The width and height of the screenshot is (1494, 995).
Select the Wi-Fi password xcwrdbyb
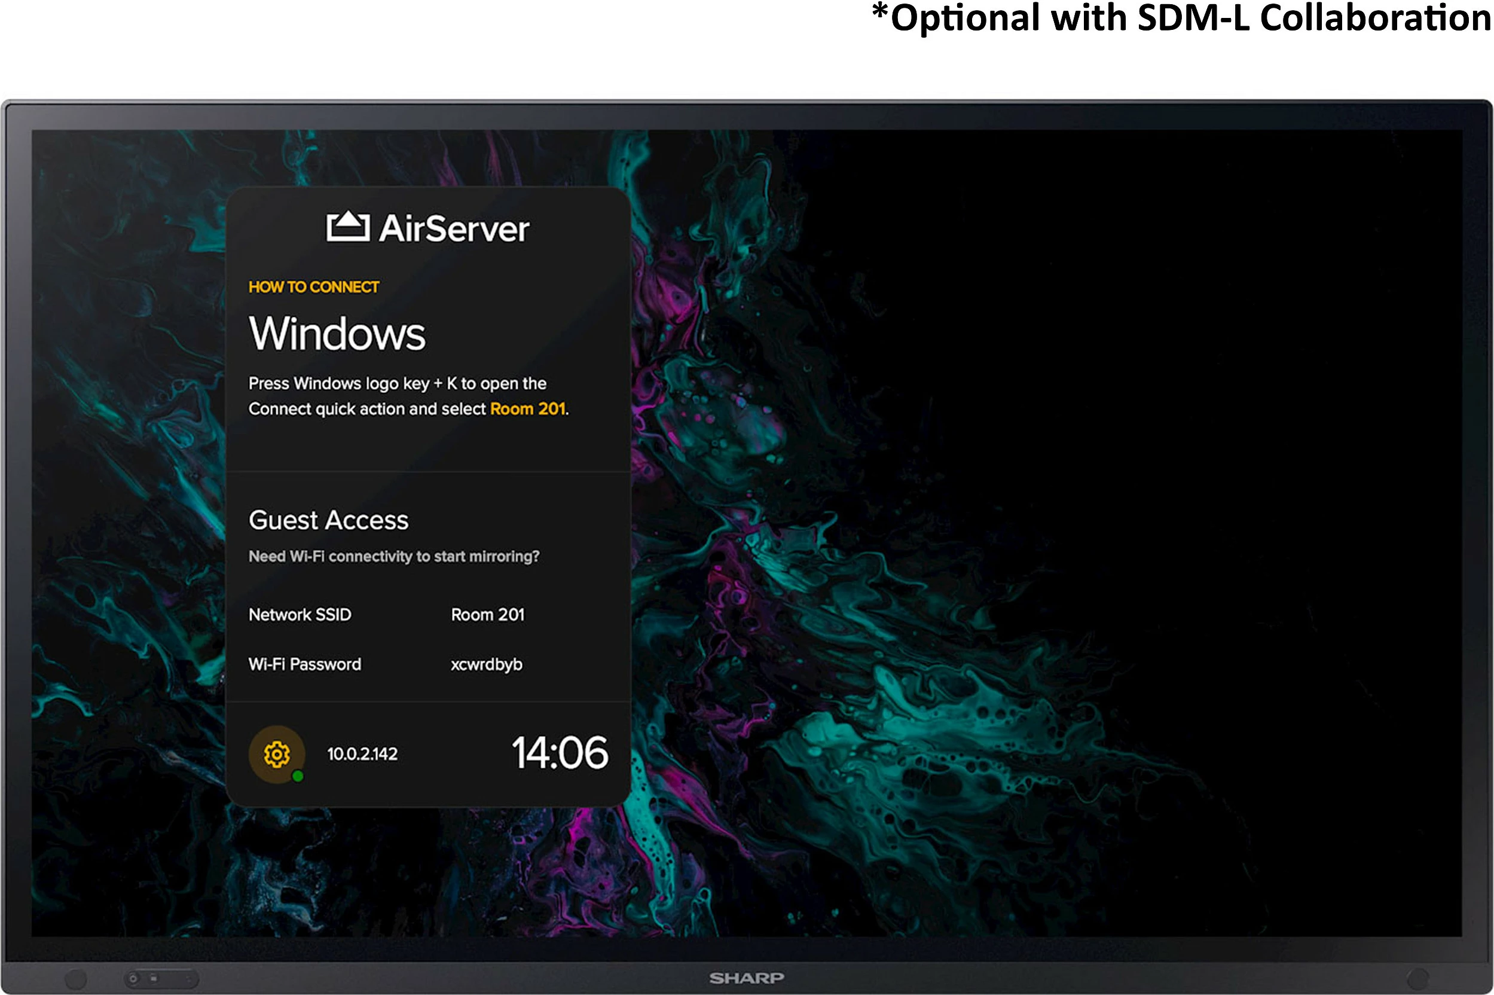click(487, 664)
